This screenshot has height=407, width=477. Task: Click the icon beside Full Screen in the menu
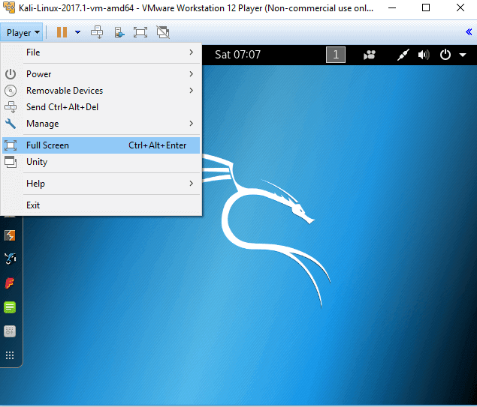(x=11, y=145)
